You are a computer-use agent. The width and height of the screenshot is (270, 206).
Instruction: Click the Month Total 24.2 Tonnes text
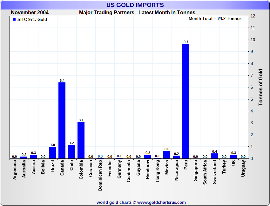coord(215,19)
